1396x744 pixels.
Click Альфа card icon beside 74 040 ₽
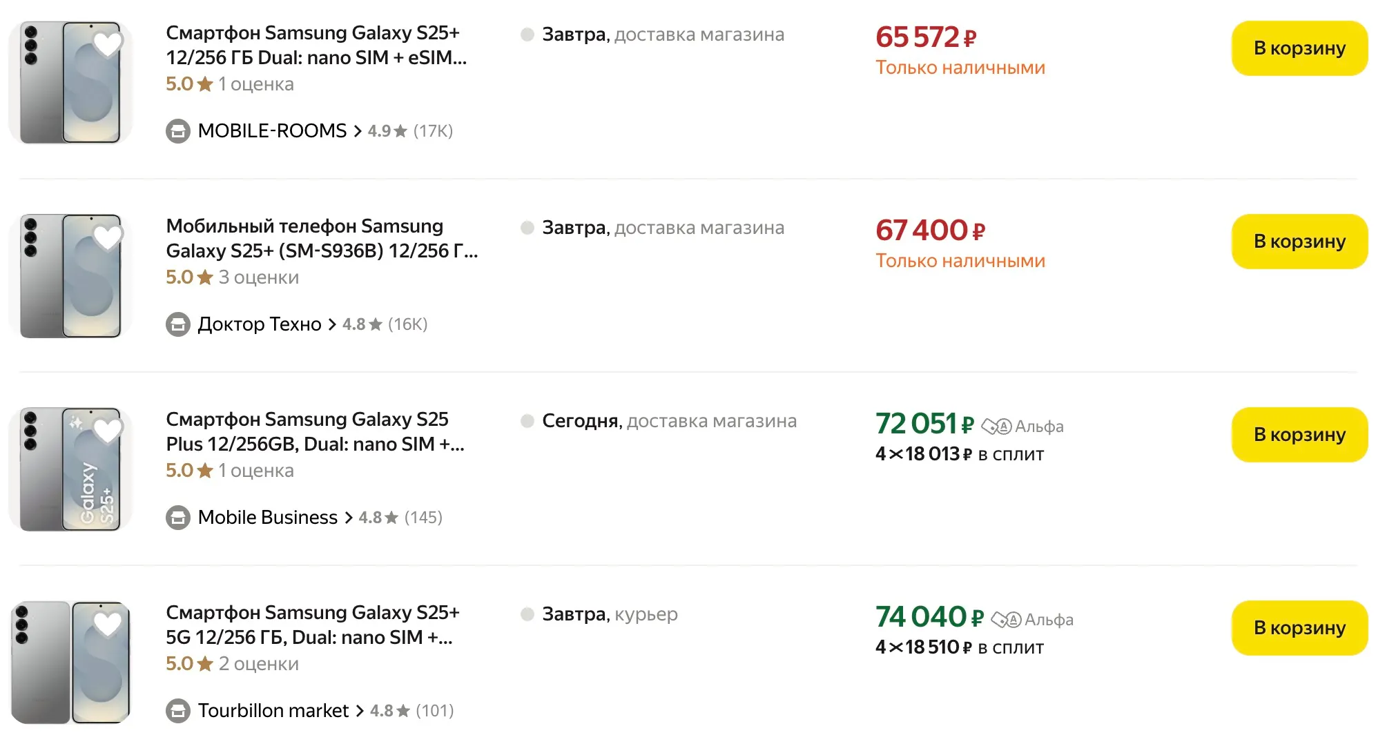1006,620
